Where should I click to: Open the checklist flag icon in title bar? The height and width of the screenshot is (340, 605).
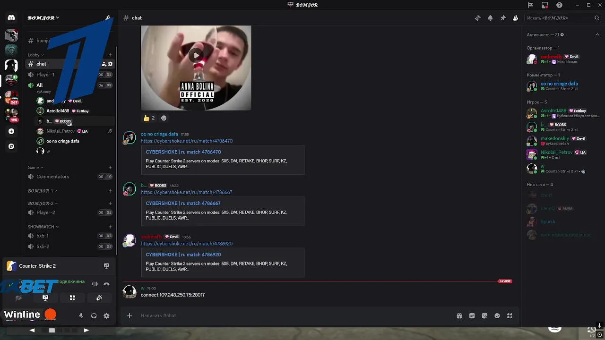coord(530,5)
